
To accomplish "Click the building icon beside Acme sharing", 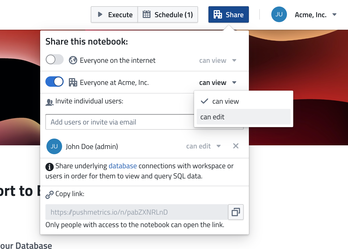I will tap(73, 83).
